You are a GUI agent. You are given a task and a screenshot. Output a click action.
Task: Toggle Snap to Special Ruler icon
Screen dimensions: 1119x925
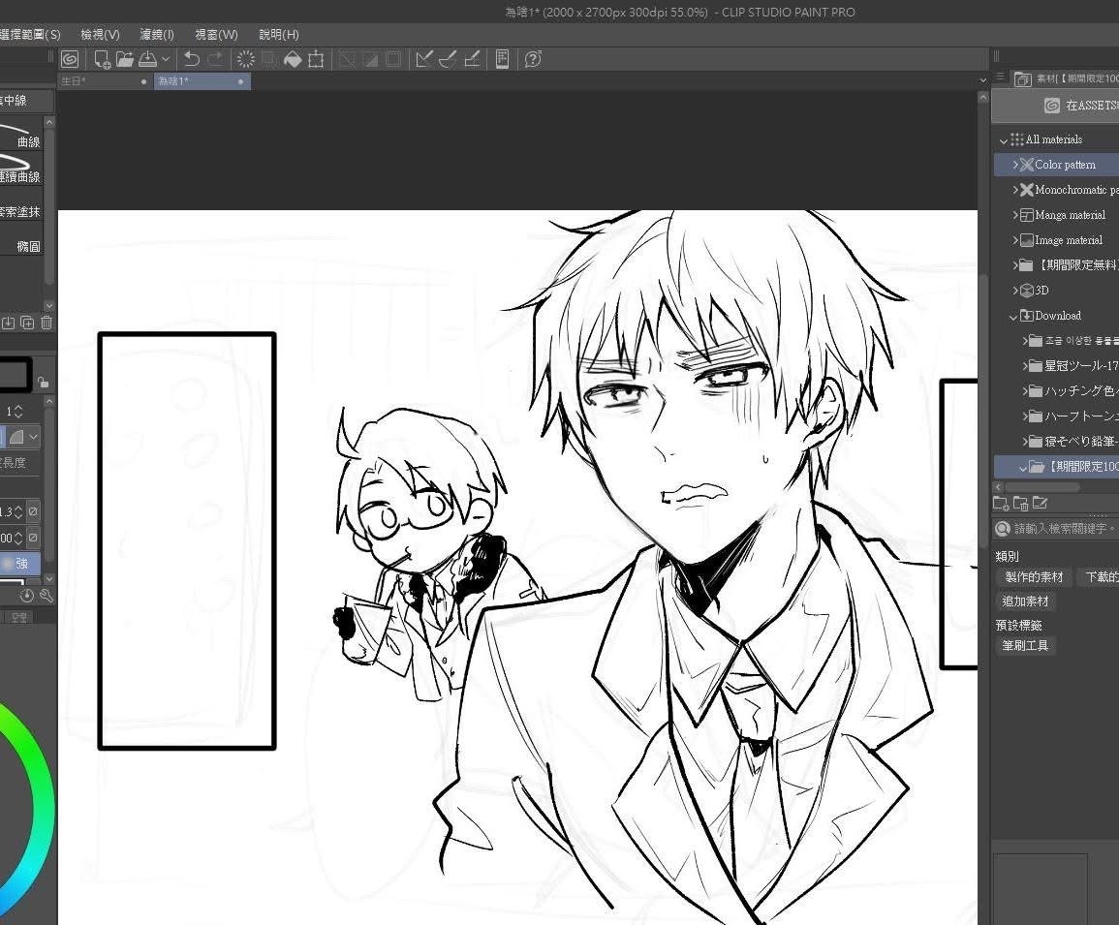pyautogui.click(x=448, y=59)
